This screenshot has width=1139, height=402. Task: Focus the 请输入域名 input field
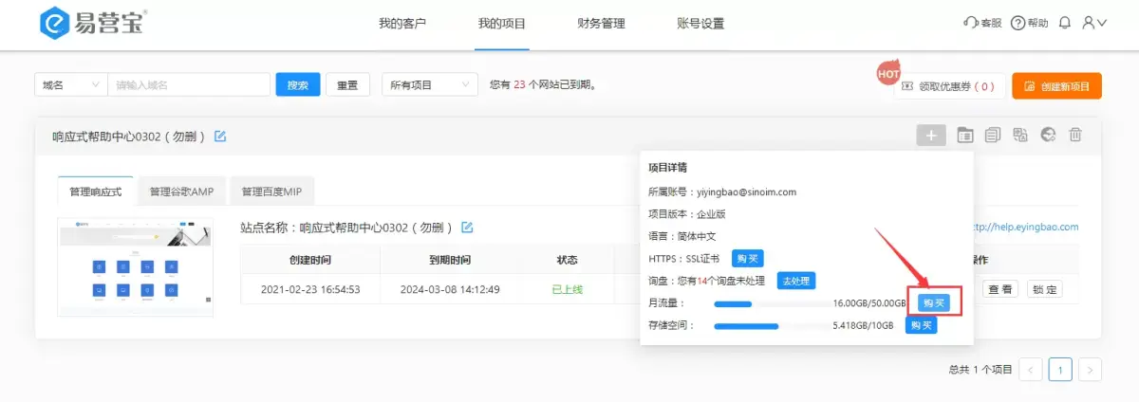[x=188, y=84]
